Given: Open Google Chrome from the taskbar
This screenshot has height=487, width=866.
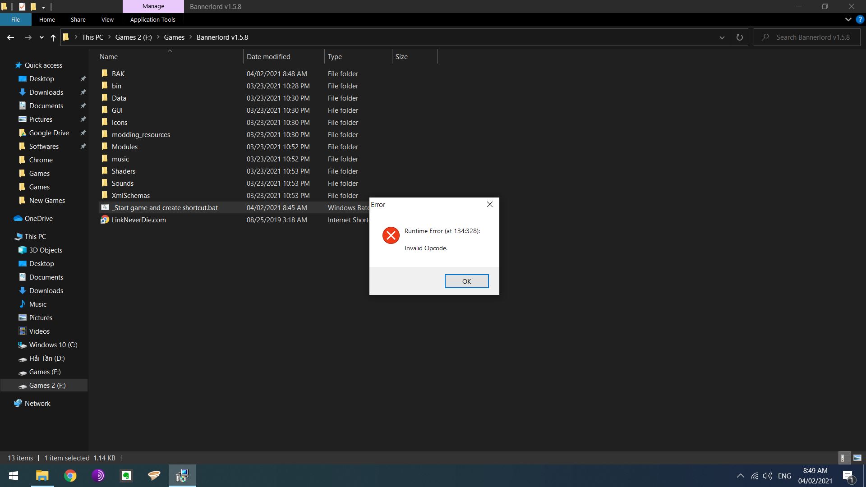Looking at the screenshot, I should click(x=70, y=476).
